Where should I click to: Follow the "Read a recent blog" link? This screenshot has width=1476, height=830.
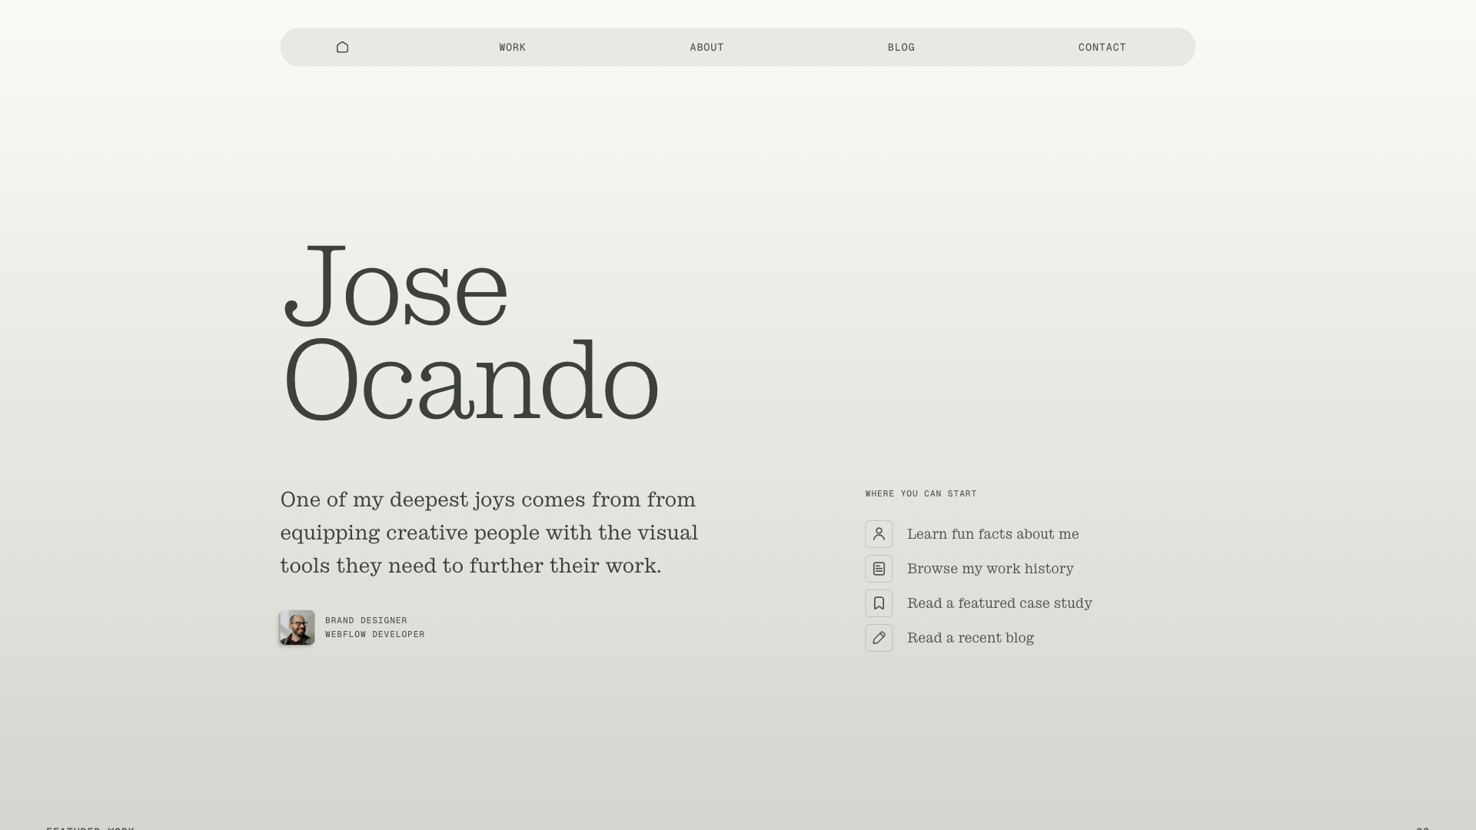[970, 638]
